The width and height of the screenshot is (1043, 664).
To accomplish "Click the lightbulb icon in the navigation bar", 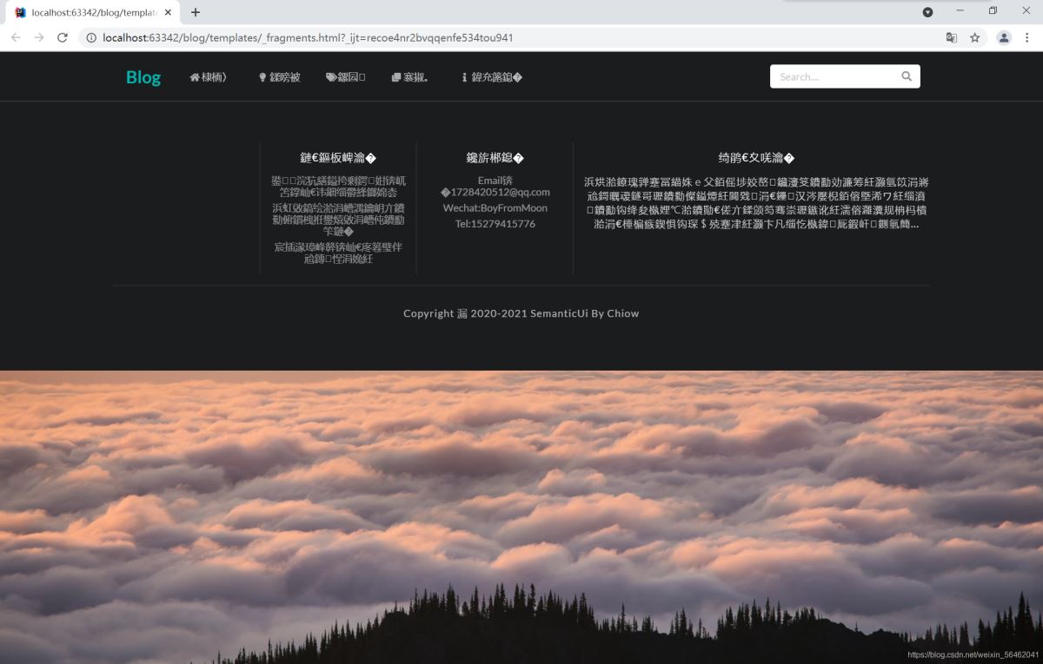I will coord(262,76).
